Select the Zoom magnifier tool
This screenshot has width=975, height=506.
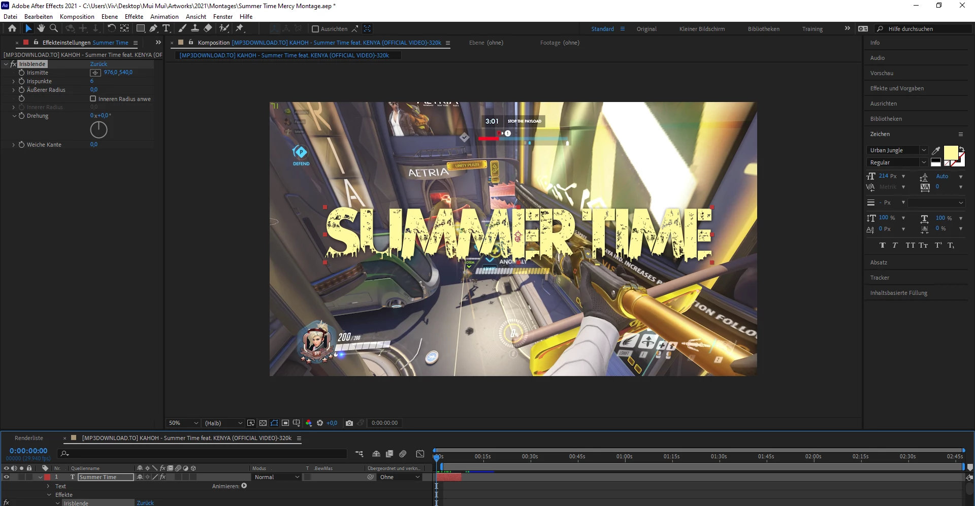53,28
